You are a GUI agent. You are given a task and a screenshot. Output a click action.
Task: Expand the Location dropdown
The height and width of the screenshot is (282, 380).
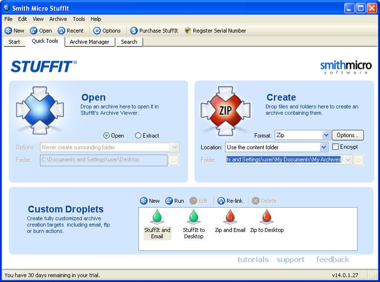coord(323,147)
